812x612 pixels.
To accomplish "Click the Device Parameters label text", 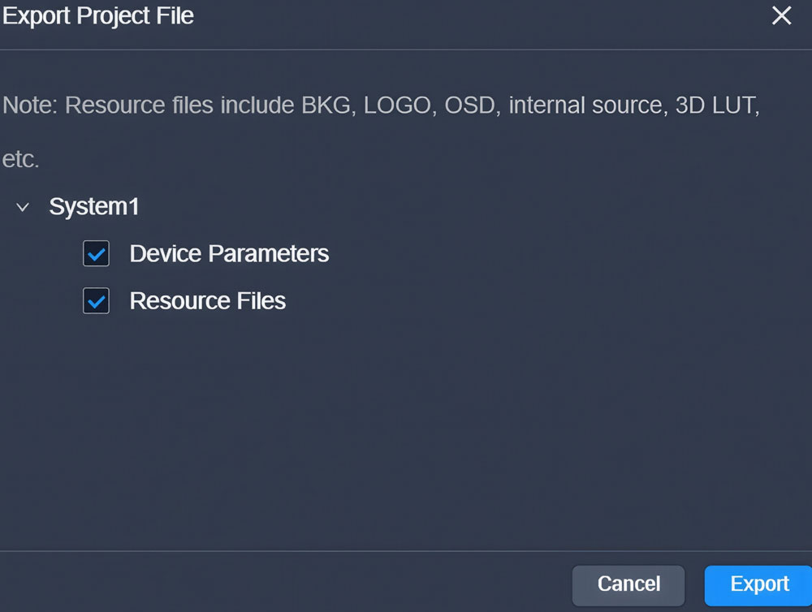I will (229, 253).
